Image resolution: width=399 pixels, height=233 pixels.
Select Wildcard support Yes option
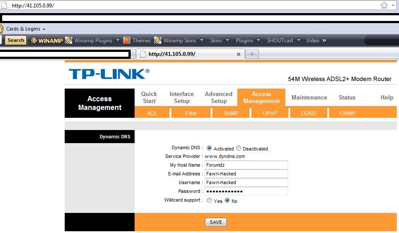coord(209,200)
